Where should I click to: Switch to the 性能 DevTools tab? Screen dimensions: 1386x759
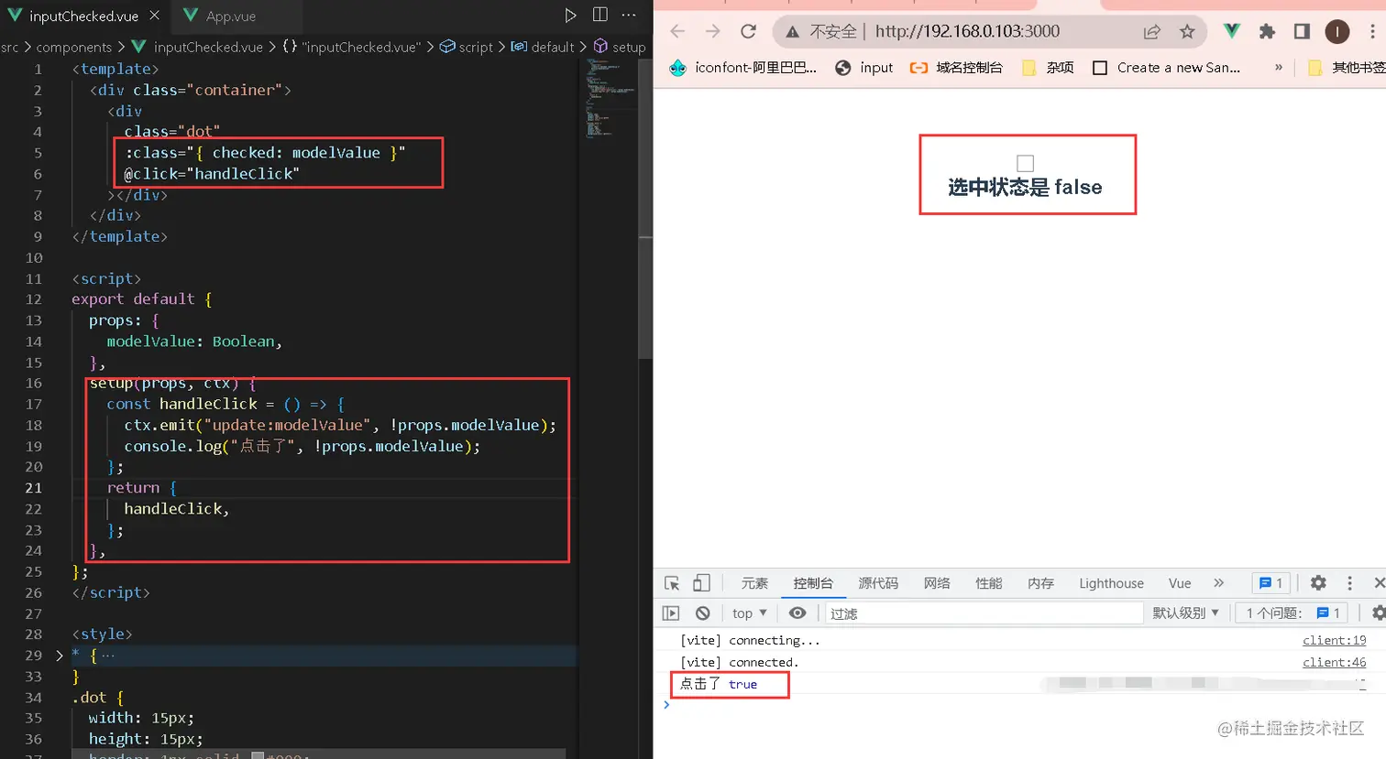pos(988,583)
